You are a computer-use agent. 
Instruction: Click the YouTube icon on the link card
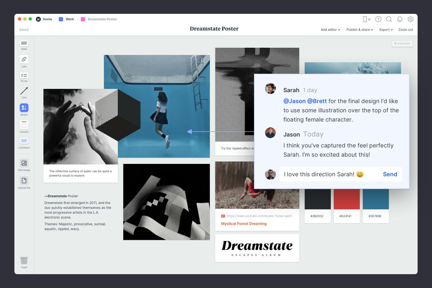[x=223, y=216]
